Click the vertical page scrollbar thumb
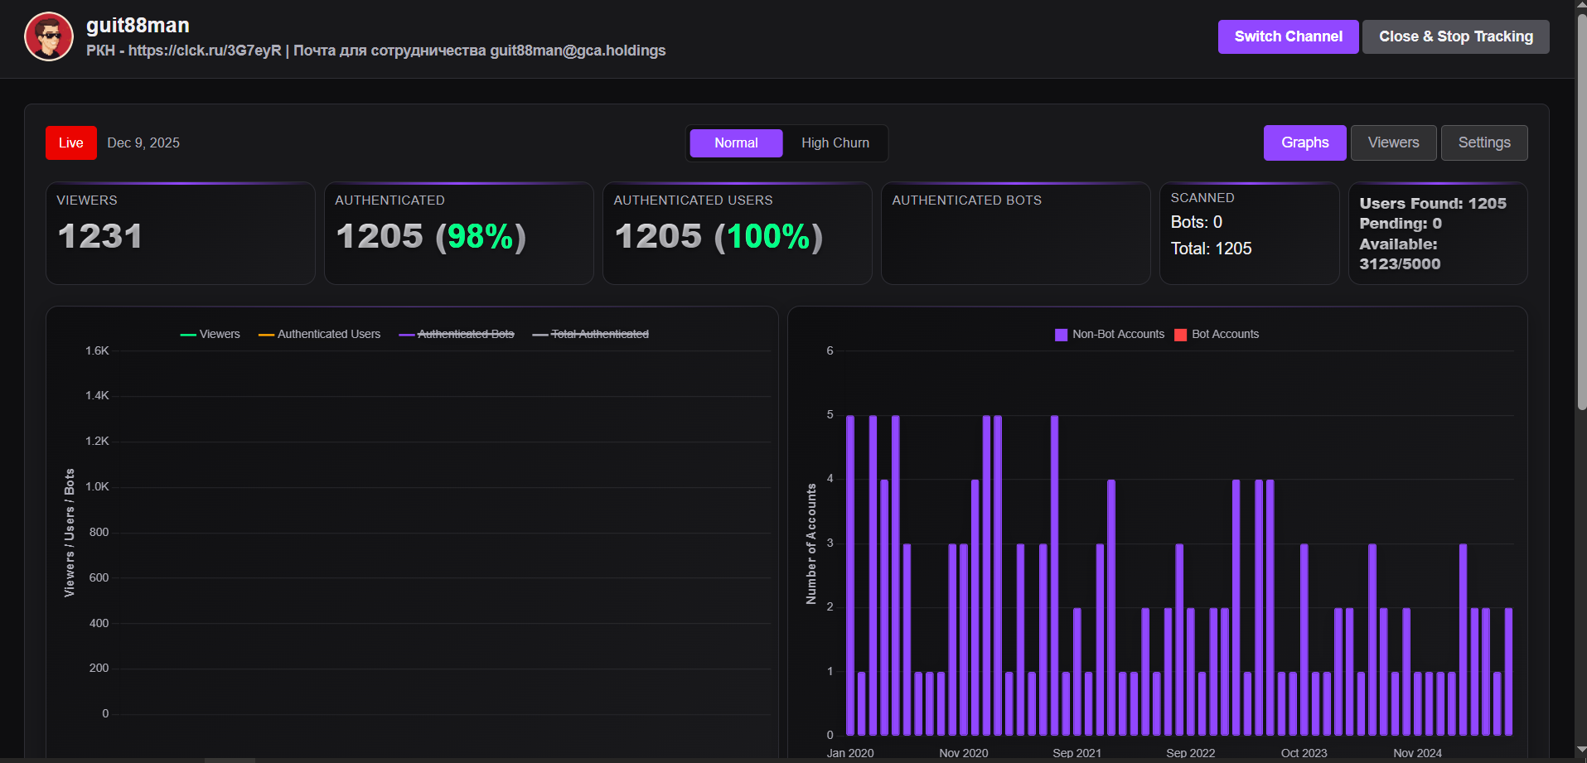Image resolution: width=1587 pixels, height=763 pixels. tap(1581, 211)
